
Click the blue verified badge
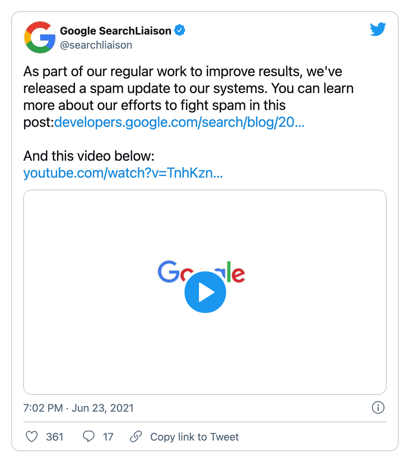[x=180, y=31]
